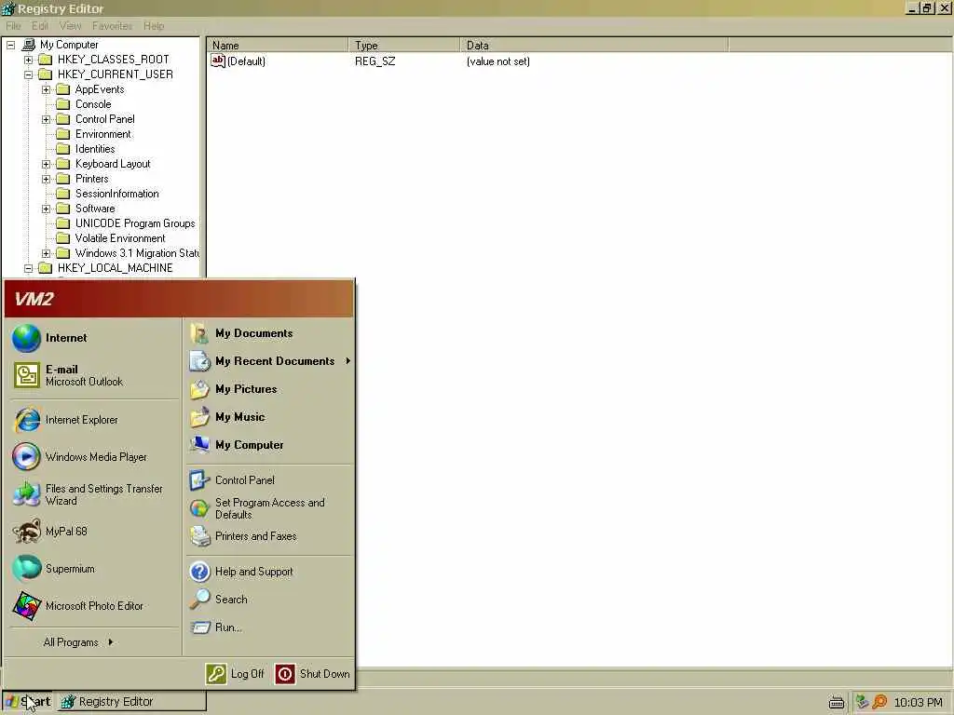Click the network tray icon
Viewport: 954px width, 715px height.
pos(862,702)
